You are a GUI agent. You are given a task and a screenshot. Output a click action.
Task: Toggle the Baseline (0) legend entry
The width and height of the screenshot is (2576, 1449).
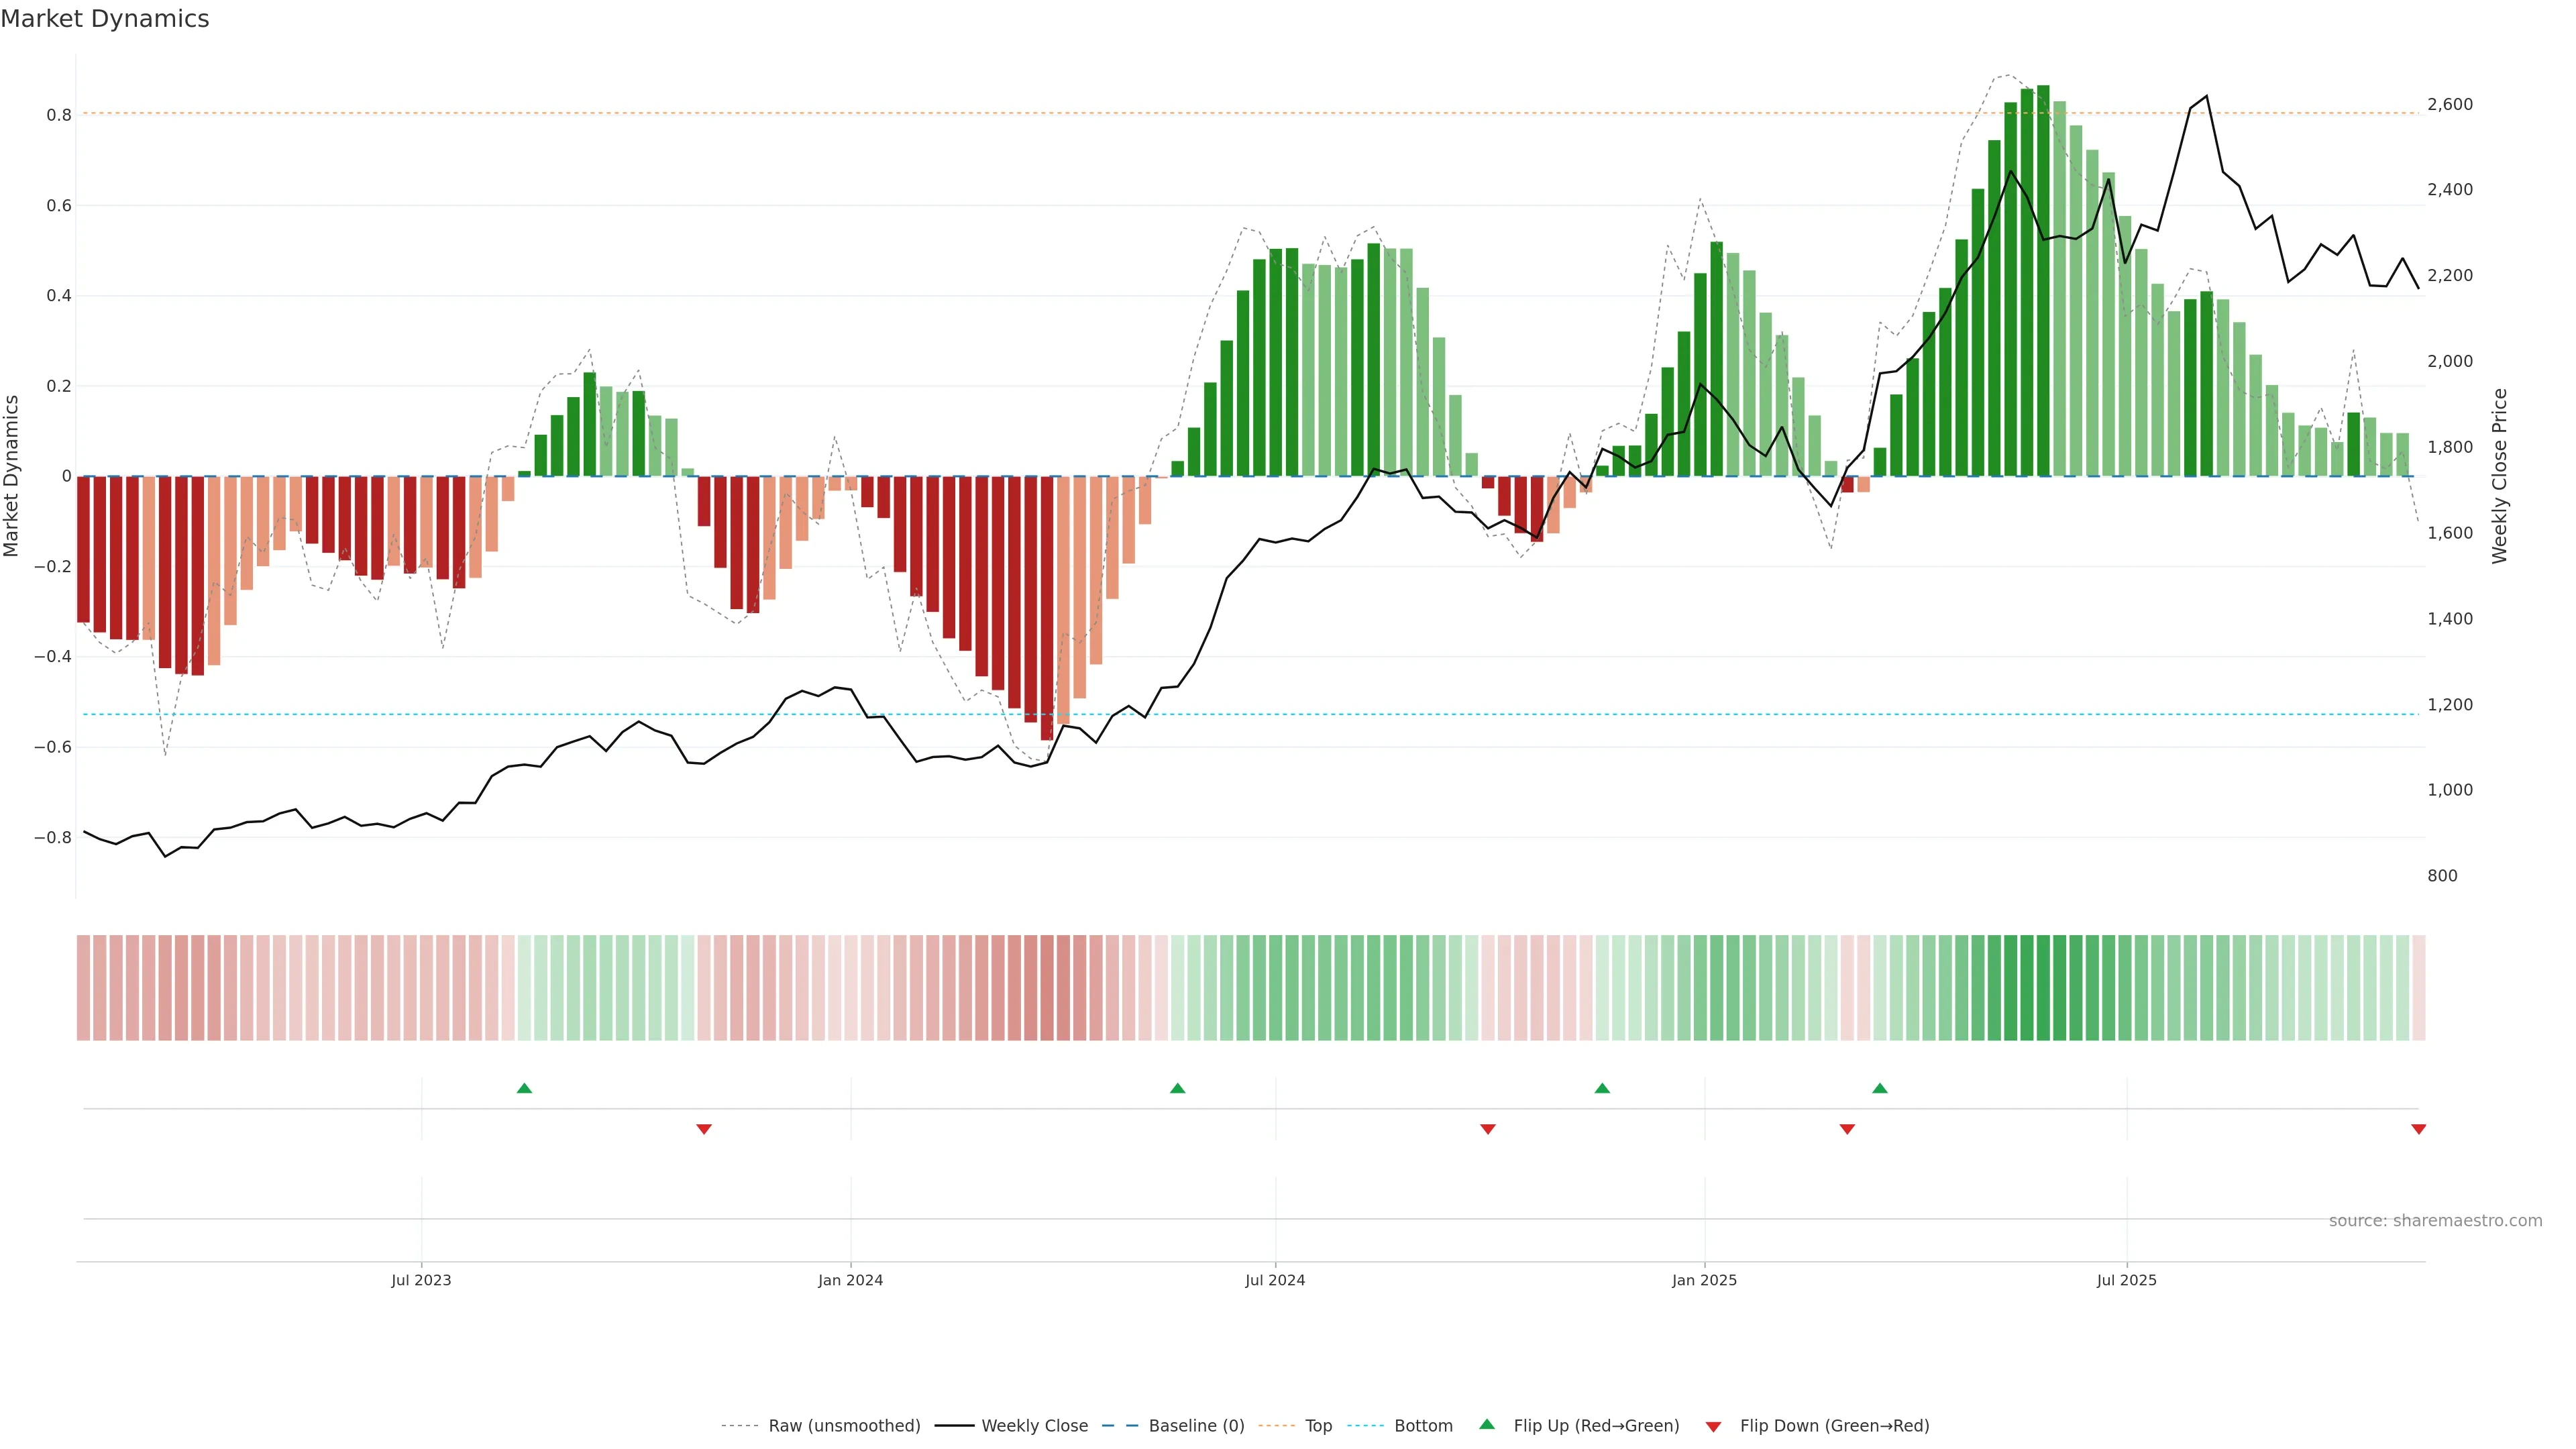pyautogui.click(x=1196, y=1426)
